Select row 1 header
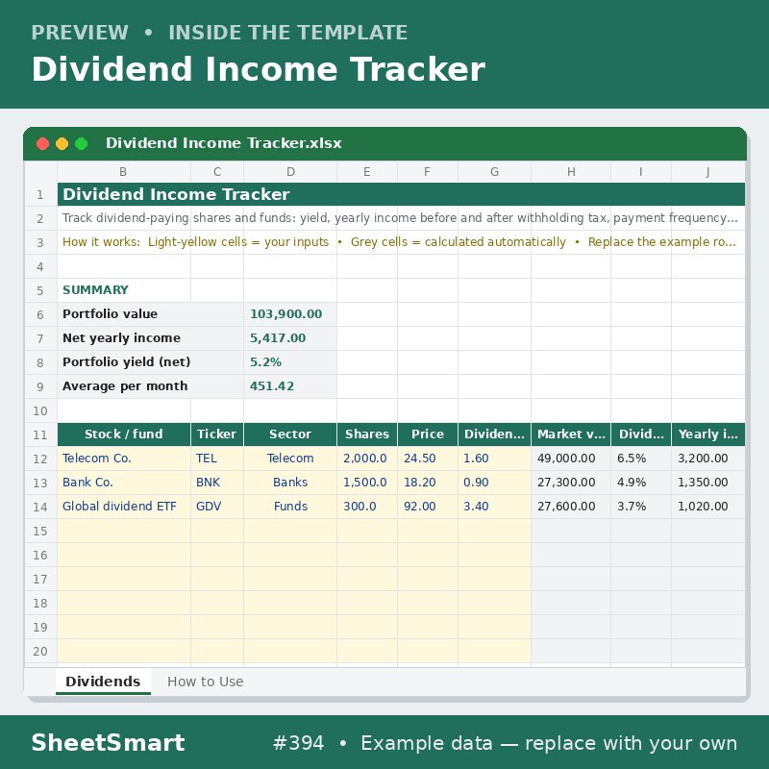The image size is (769, 769). 40,194
